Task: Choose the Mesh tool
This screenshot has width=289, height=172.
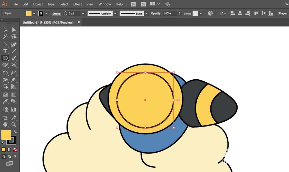Action: click(5, 95)
